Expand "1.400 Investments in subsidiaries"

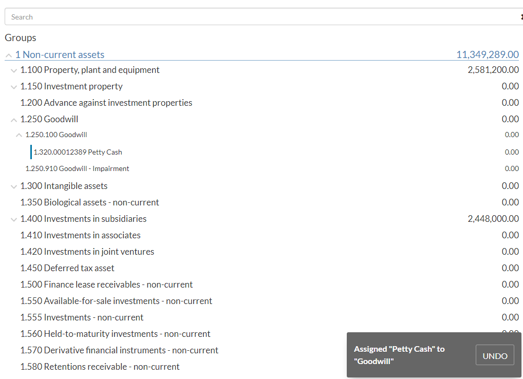click(x=13, y=218)
